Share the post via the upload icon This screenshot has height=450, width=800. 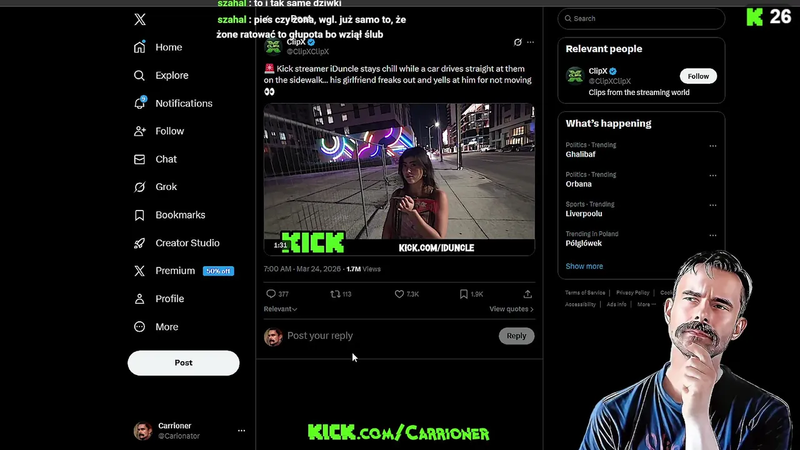(x=527, y=294)
